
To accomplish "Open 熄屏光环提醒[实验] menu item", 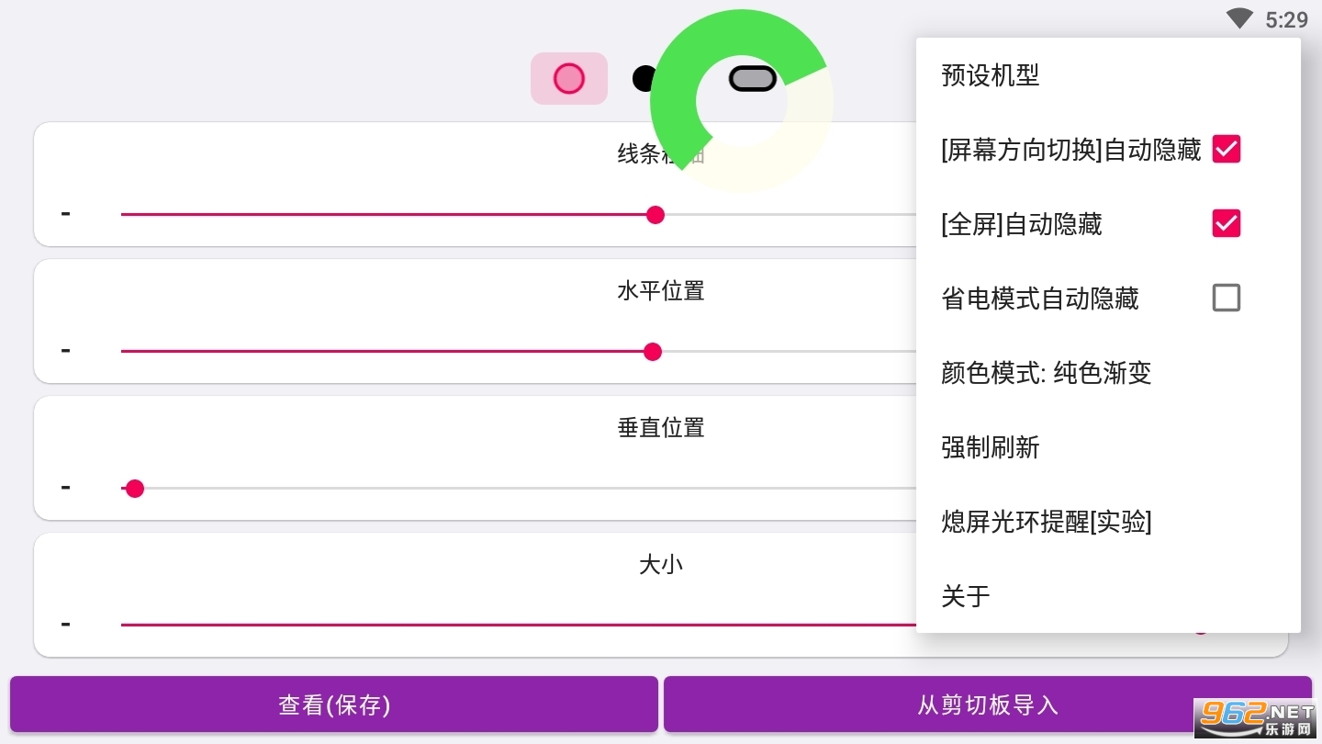I will point(1047,522).
